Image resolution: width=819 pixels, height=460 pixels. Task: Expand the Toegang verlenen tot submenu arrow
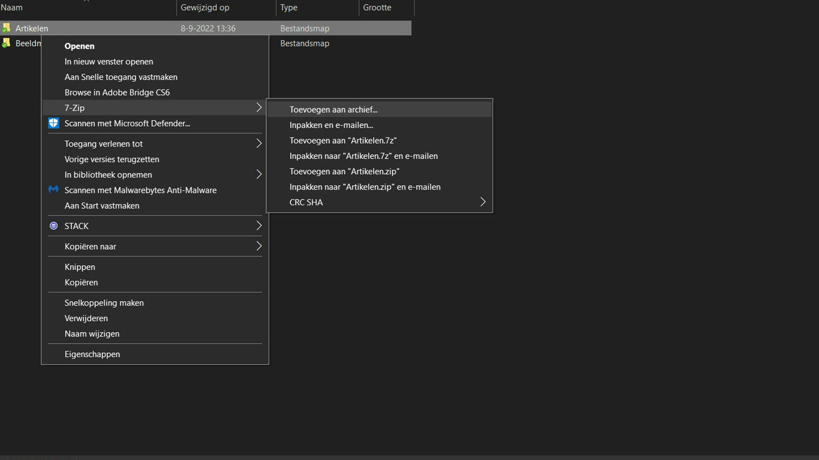tap(258, 144)
